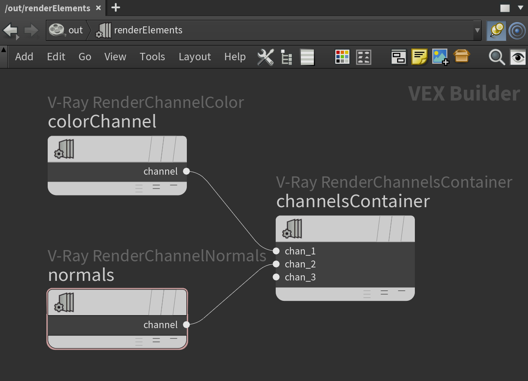Viewport: 528px width, 381px height.
Task: Set colorChannel node to two-line view
Action: (x=156, y=187)
